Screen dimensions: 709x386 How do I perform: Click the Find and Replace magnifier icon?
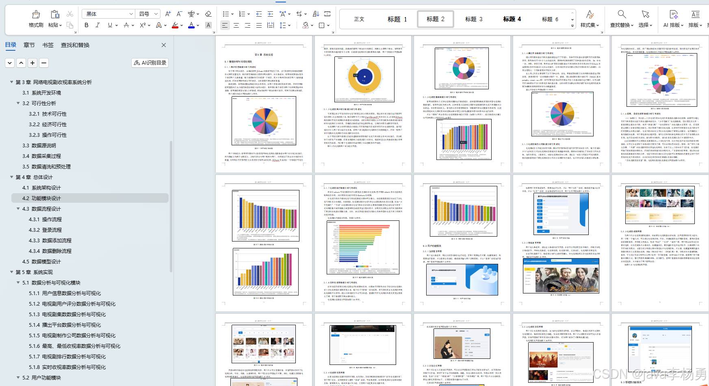(622, 15)
